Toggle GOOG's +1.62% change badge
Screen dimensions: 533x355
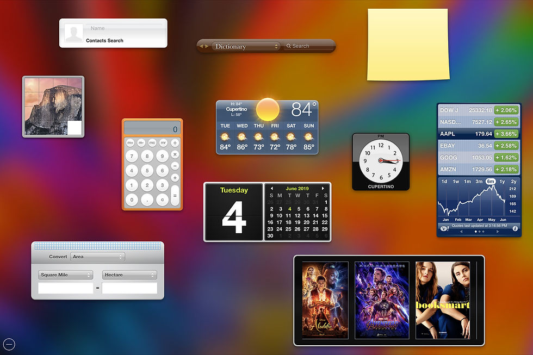pos(506,157)
